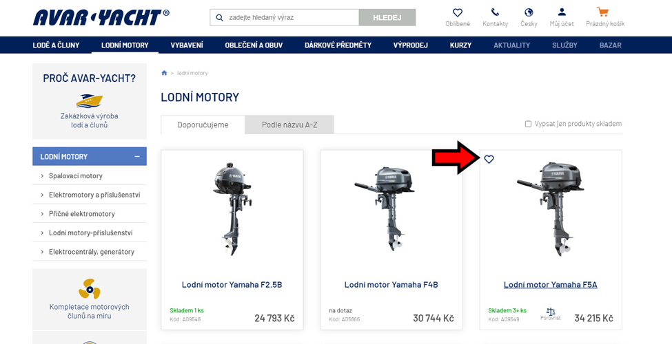Click product code Kód: A09549
Screen dimensions: 672x344
pos(504,320)
